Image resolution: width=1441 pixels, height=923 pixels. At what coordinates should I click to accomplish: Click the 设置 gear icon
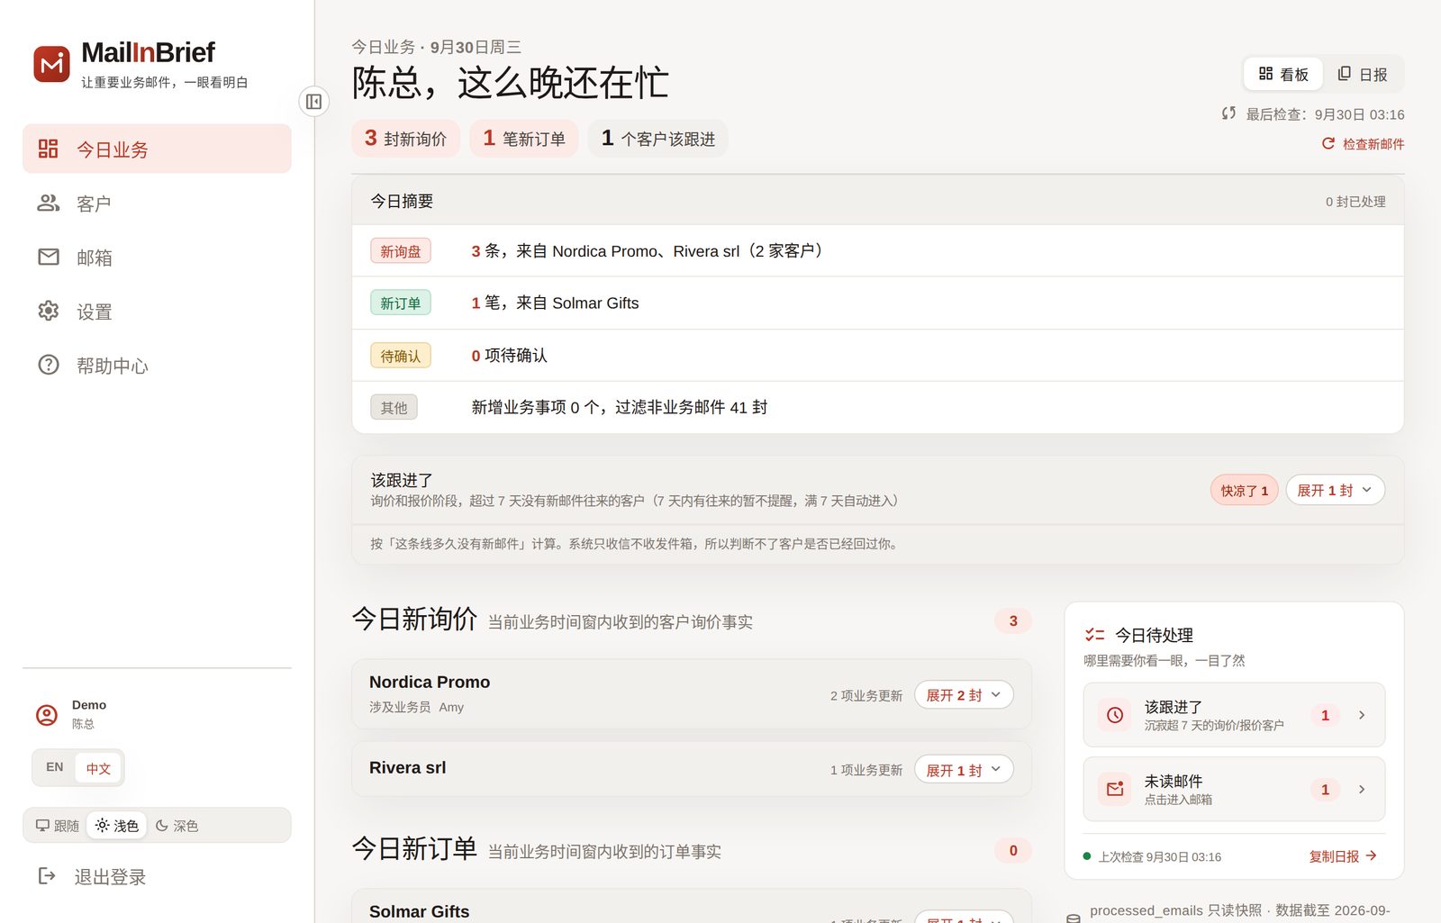pyautogui.click(x=49, y=311)
